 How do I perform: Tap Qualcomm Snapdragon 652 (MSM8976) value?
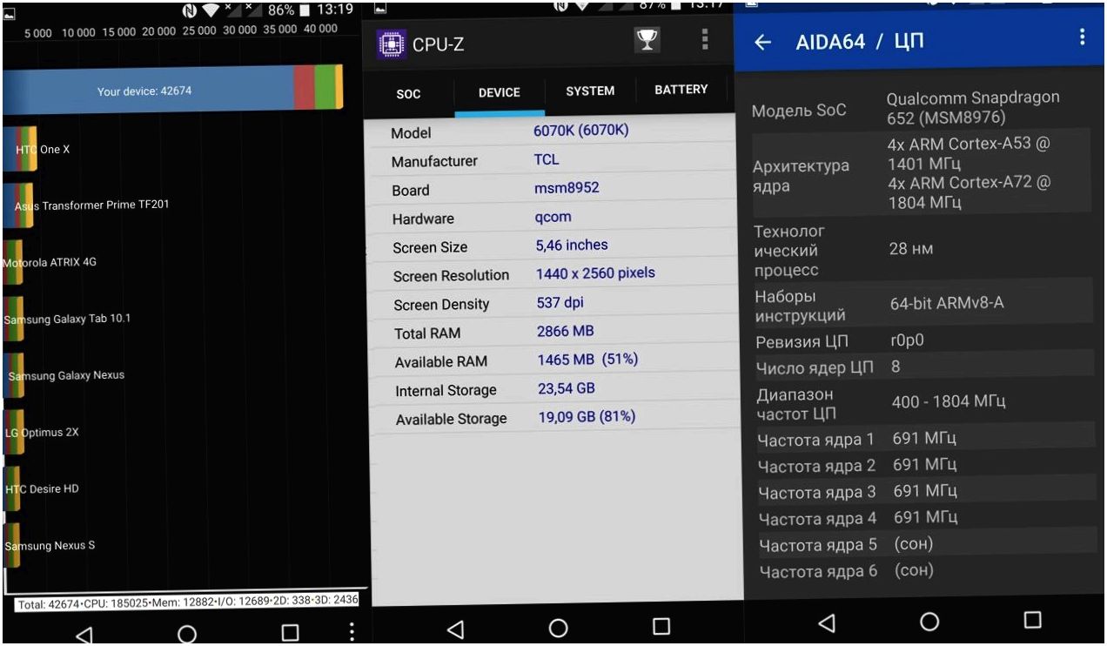click(973, 107)
